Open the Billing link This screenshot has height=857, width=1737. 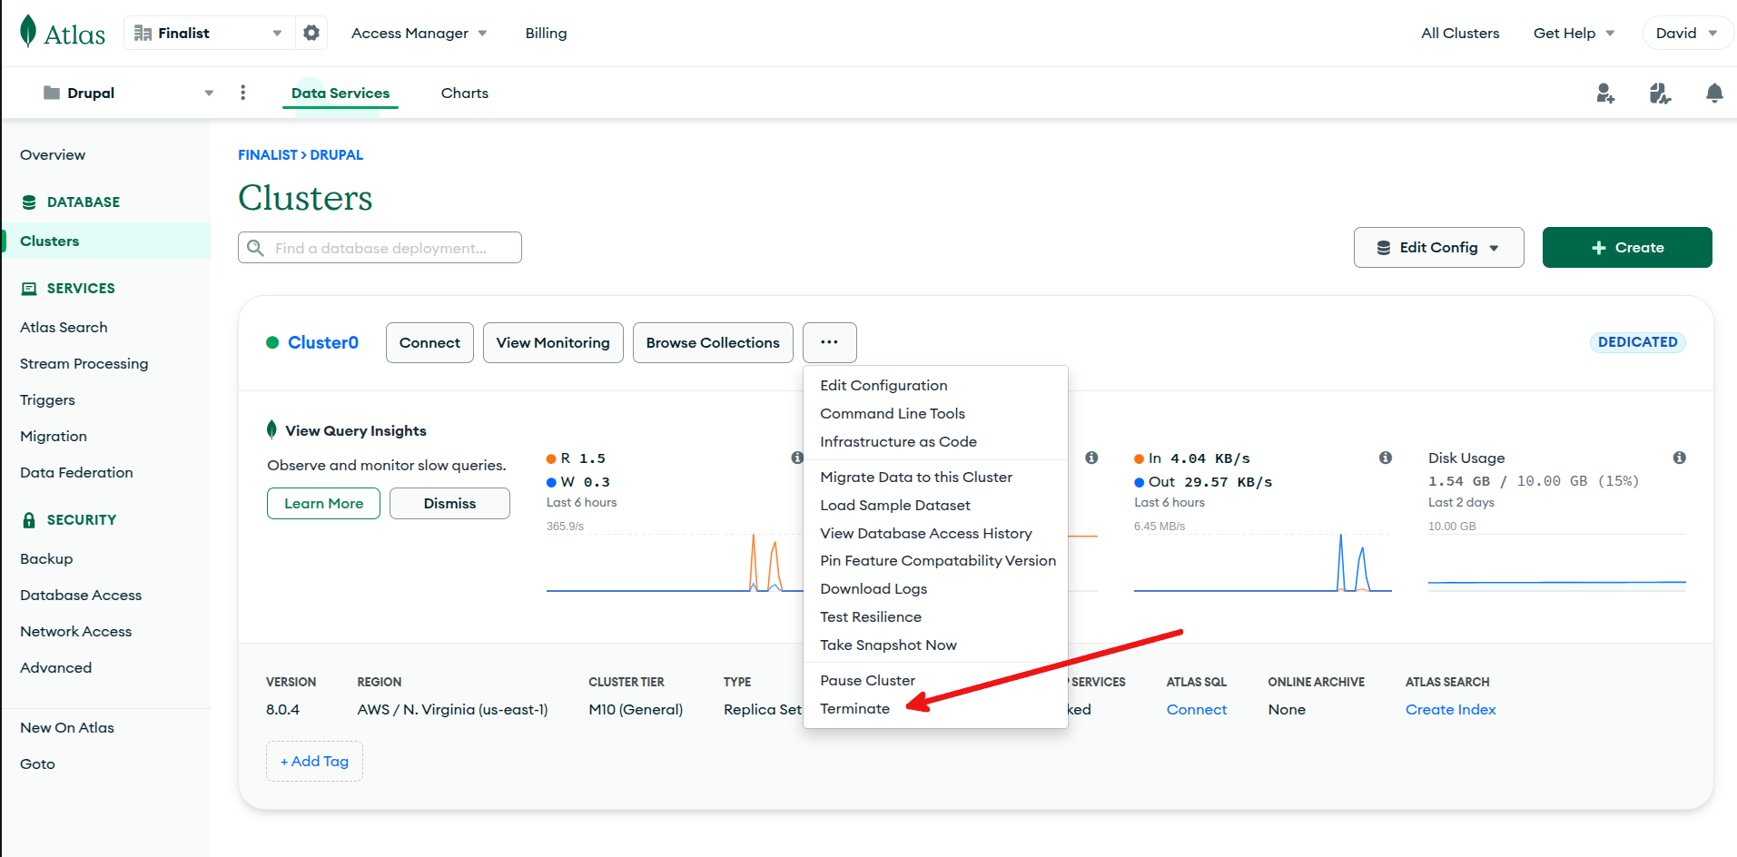click(546, 33)
